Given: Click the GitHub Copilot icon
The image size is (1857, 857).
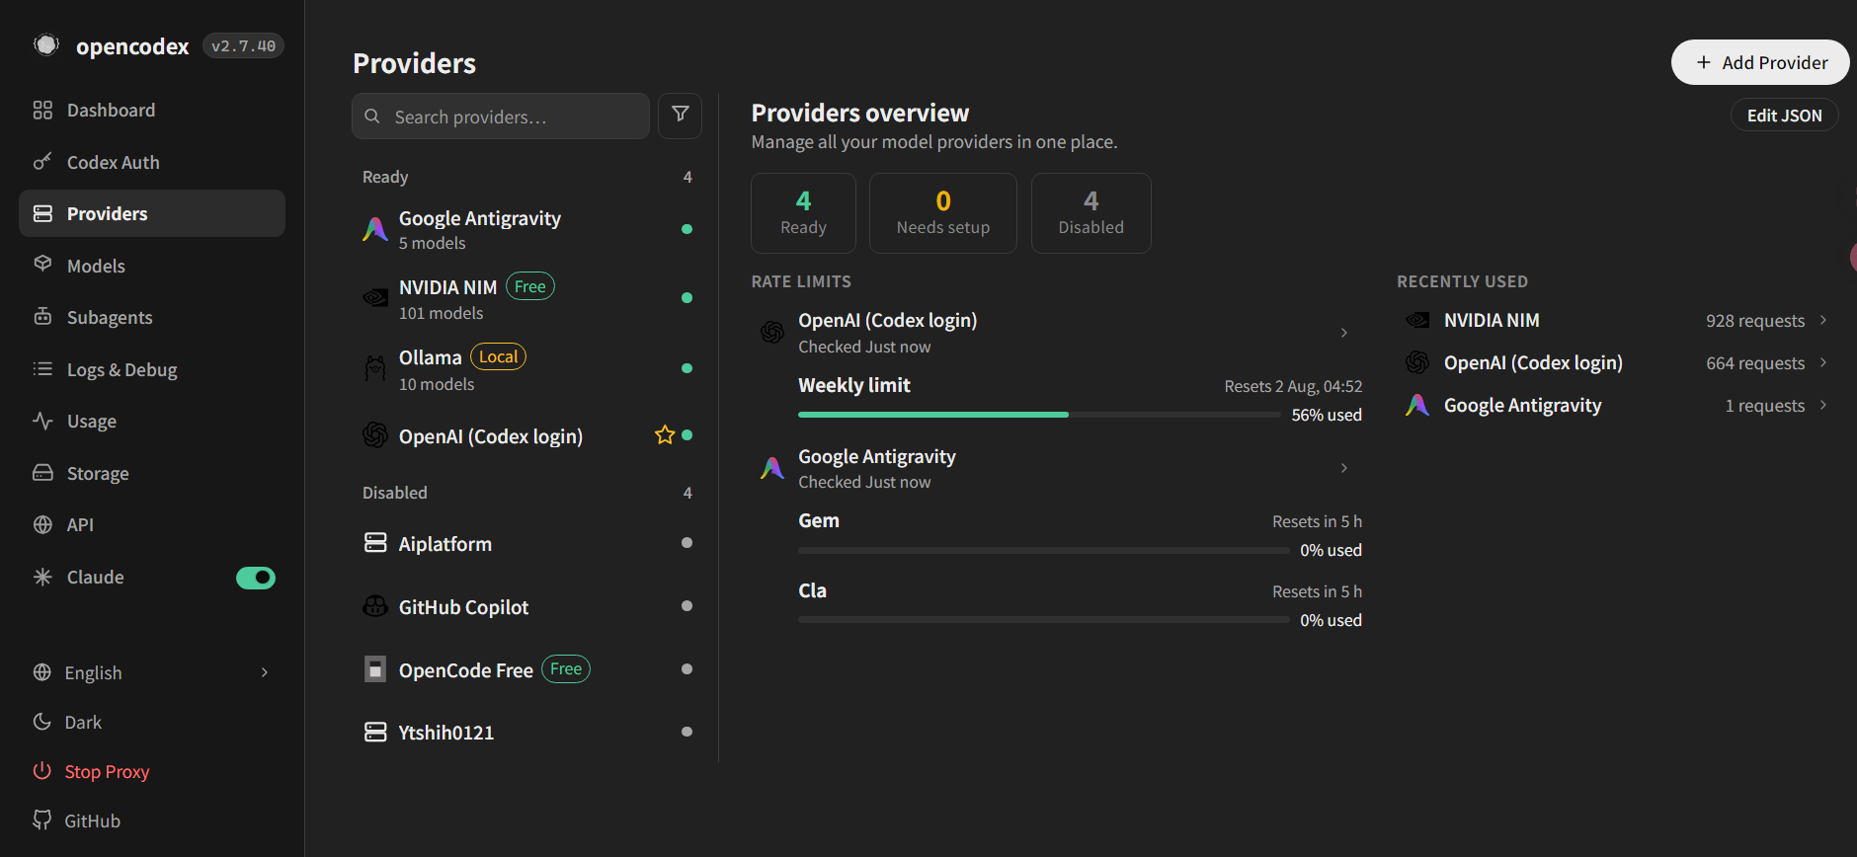Looking at the screenshot, I should coord(375,606).
